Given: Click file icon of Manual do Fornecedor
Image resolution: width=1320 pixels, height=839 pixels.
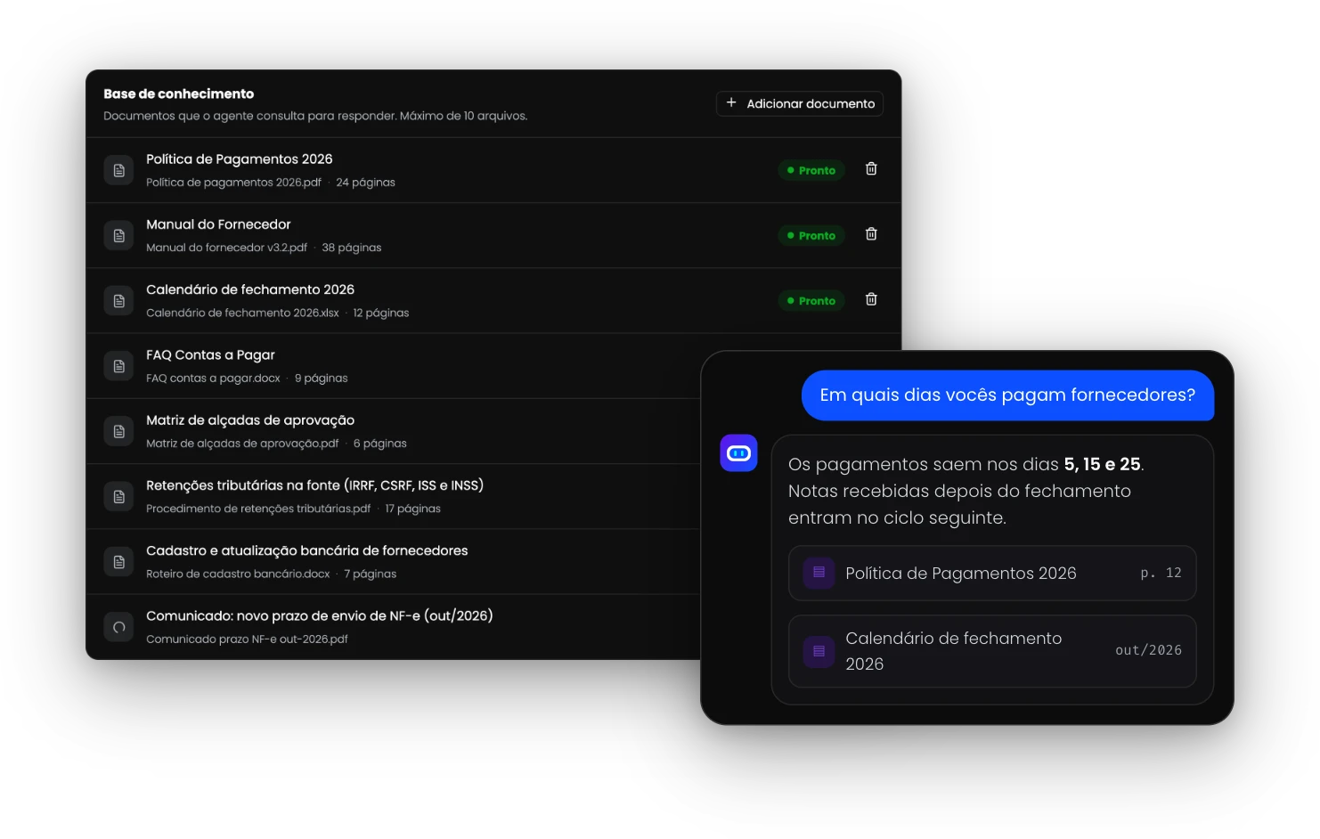Looking at the screenshot, I should [x=118, y=235].
